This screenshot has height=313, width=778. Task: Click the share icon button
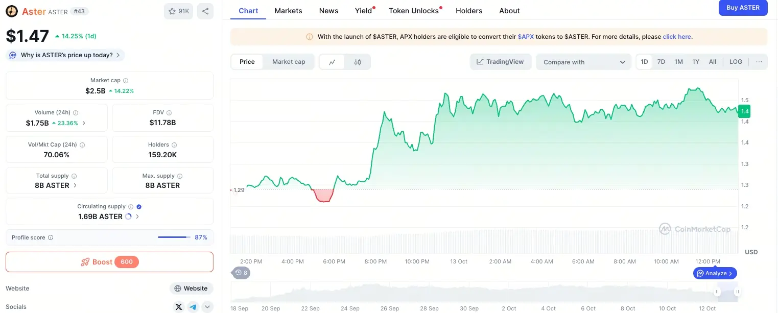[205, 11]
